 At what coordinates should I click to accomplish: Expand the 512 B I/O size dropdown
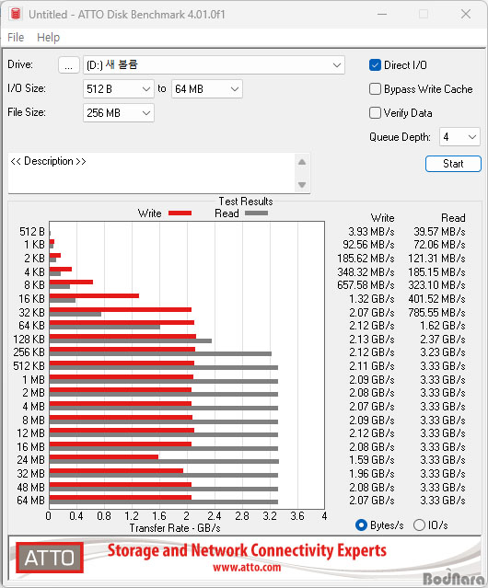(119, 89)
